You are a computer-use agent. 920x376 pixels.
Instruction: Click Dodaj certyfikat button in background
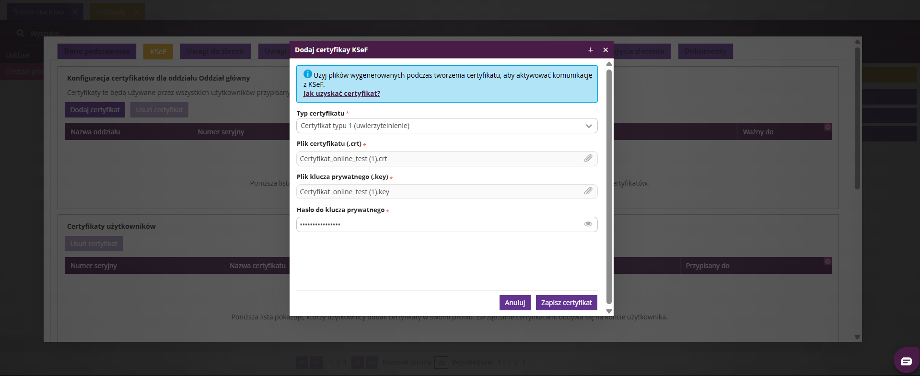(95, 110)
